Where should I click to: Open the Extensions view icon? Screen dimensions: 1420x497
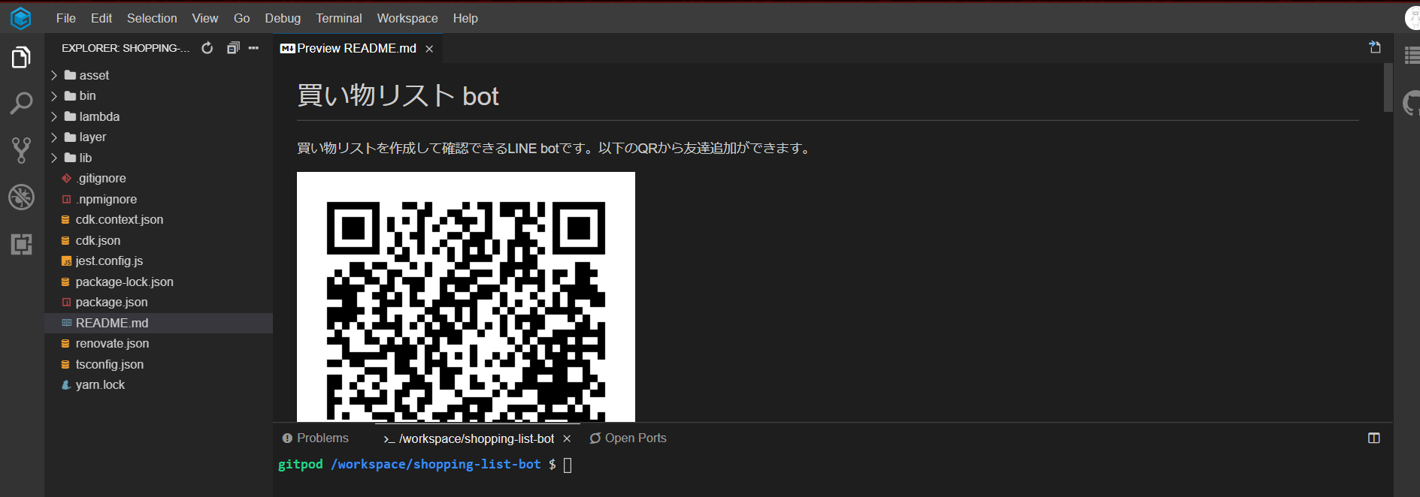21,244
